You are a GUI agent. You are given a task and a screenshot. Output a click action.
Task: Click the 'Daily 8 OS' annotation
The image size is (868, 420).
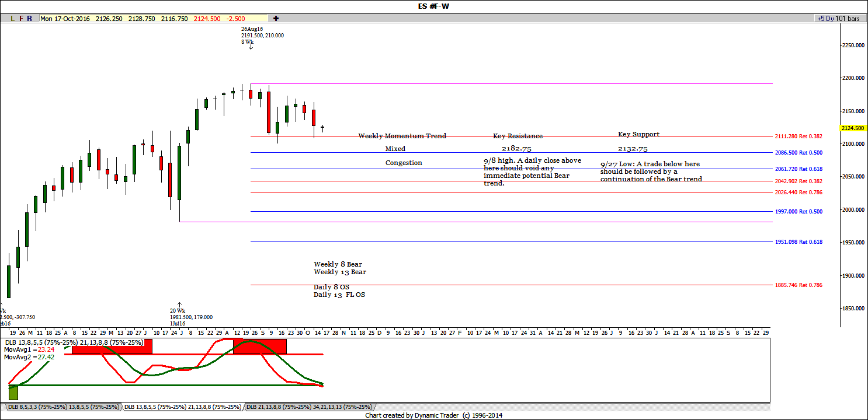[x=331, y=287]
